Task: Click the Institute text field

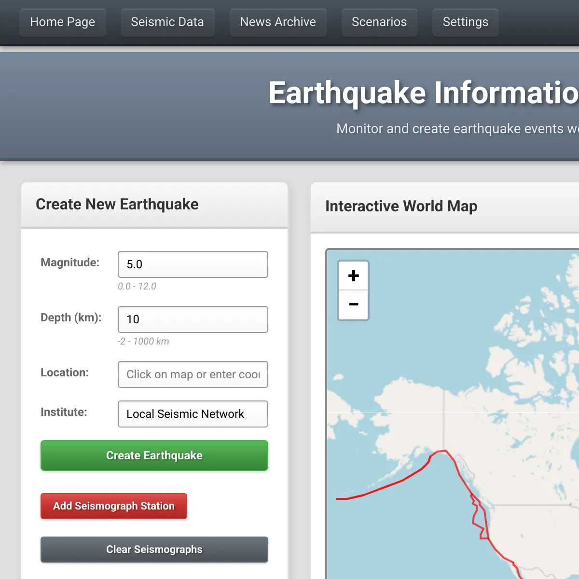Action: coord(193,414)
